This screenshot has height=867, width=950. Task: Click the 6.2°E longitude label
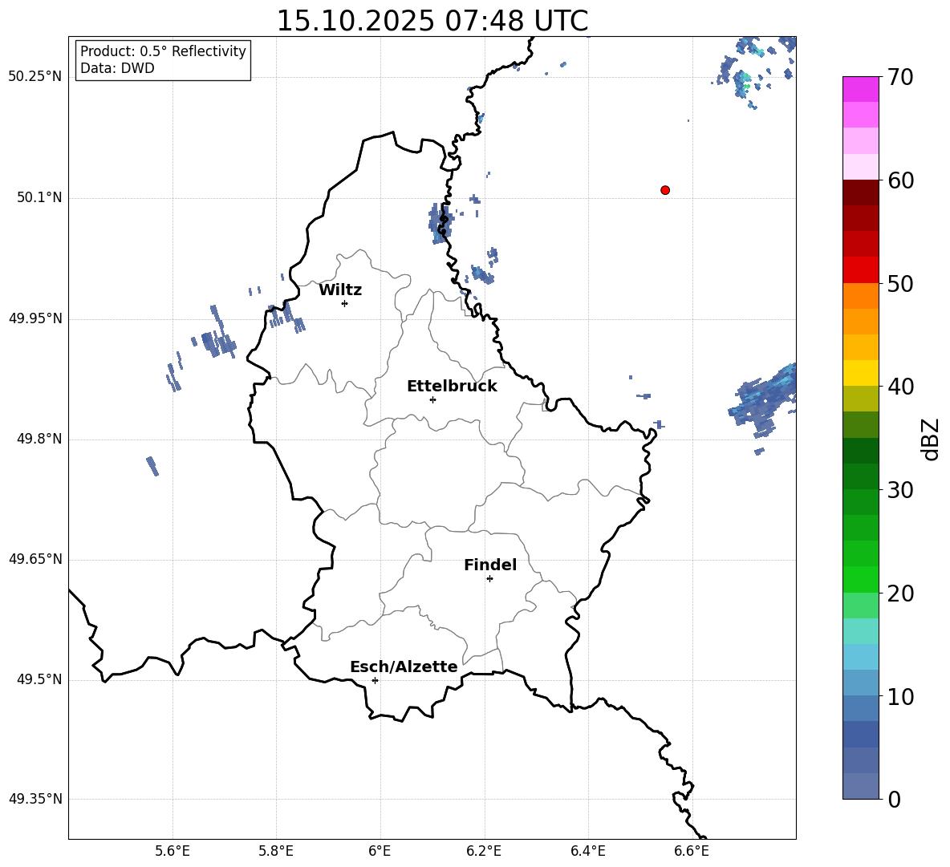(484, 851)
